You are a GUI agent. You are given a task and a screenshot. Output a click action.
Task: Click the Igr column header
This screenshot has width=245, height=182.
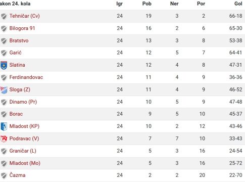tap(119, 4)
